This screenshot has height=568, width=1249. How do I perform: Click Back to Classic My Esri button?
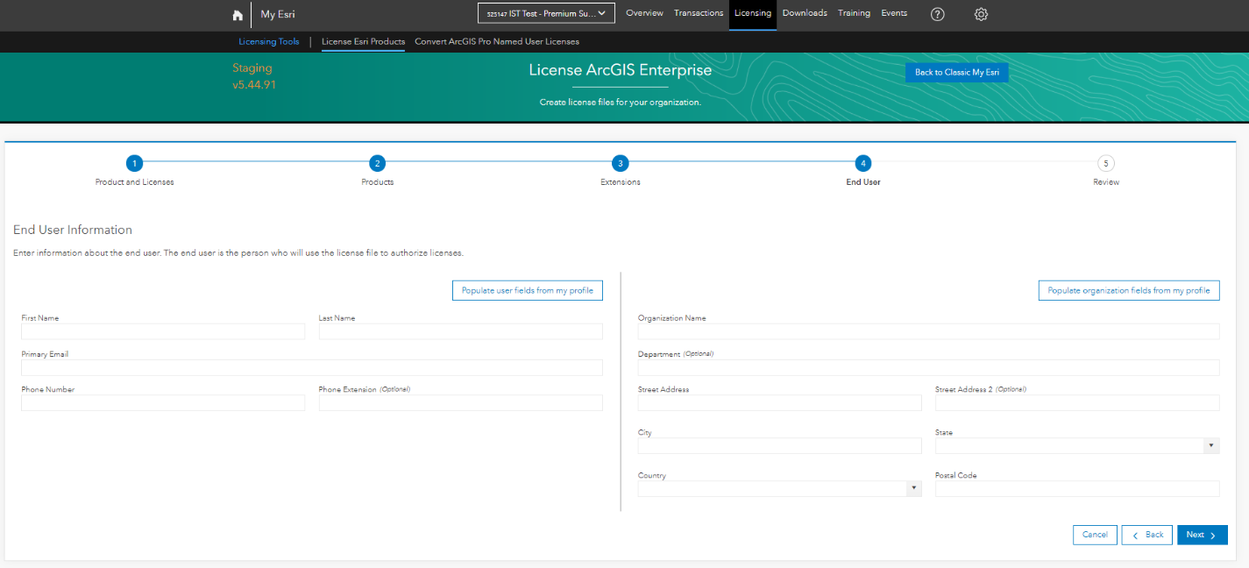(957, 73)
